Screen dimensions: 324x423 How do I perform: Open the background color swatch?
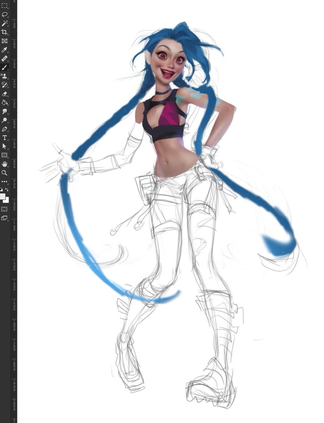click(x=7, y=201)
